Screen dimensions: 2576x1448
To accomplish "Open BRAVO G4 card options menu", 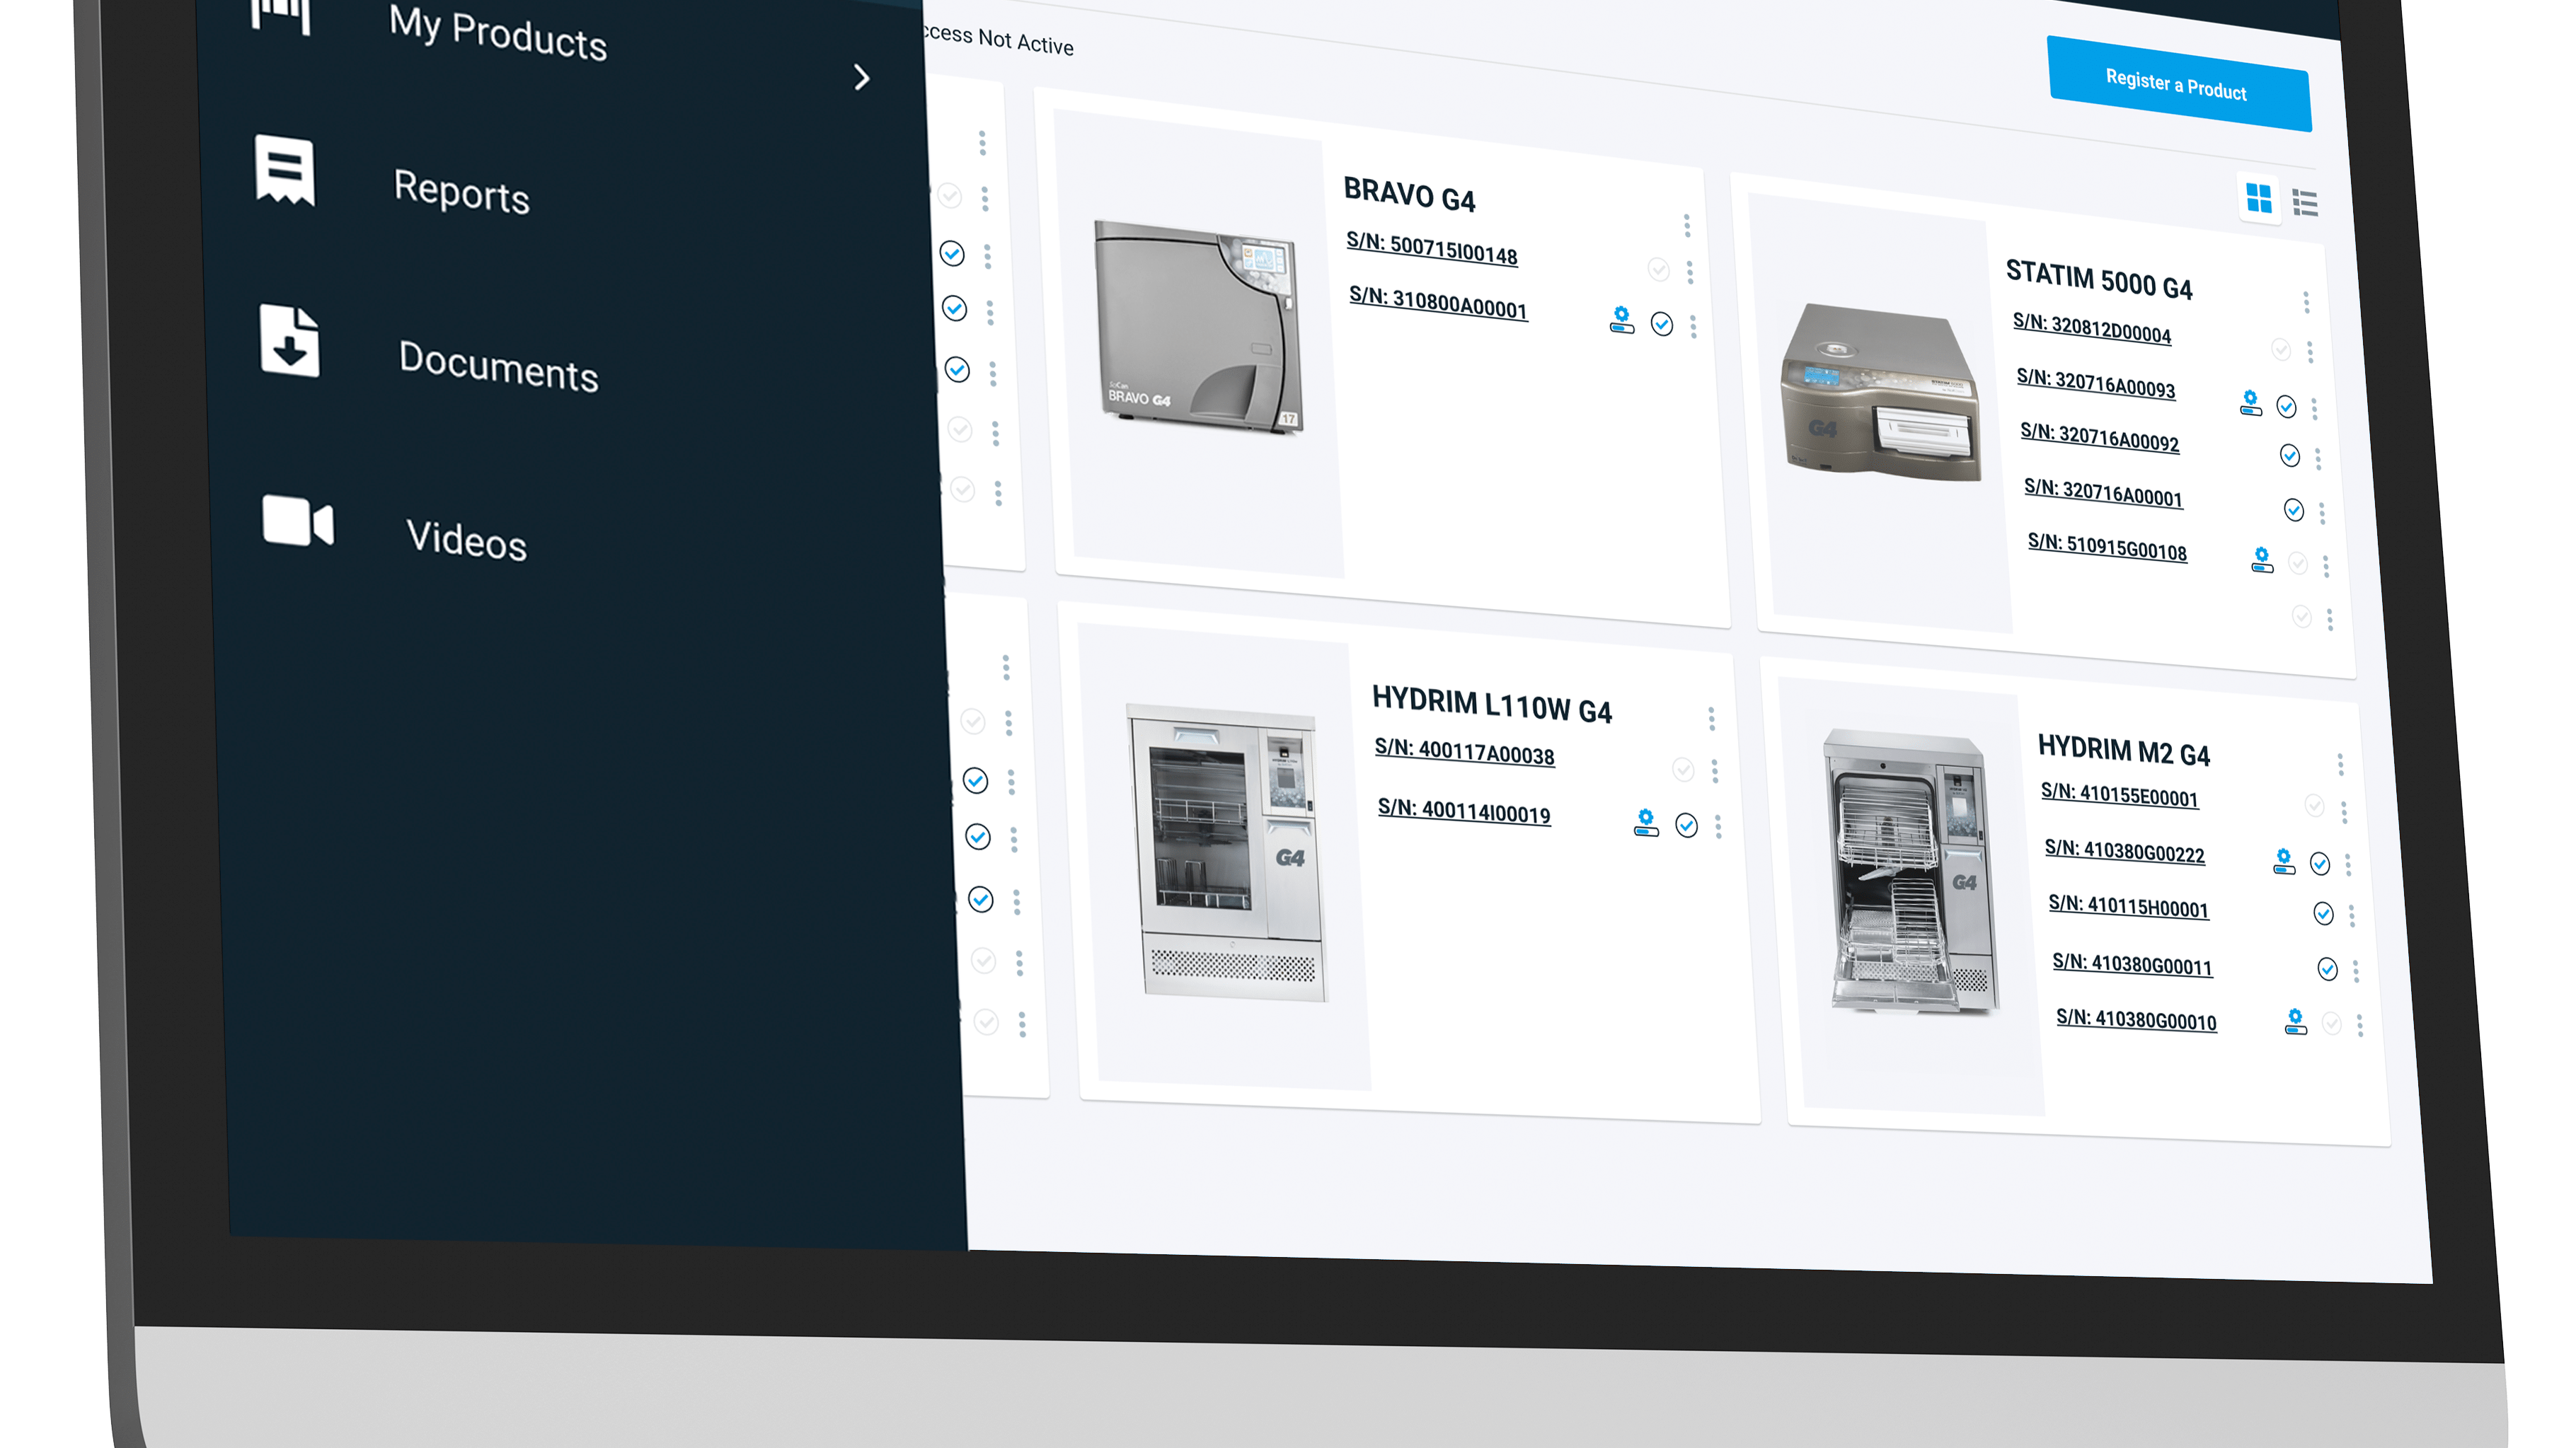I will [x=1686, y=226].
